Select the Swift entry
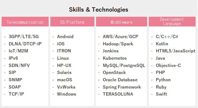The width and height of the screenshot is (198, 108). coord(161,94)
